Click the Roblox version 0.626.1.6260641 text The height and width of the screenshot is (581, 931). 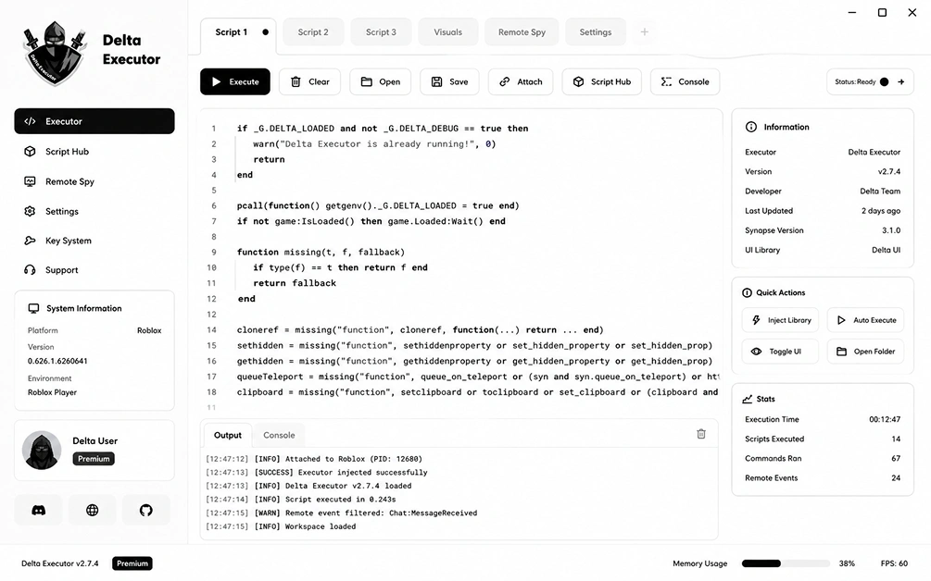coord(57,361)
